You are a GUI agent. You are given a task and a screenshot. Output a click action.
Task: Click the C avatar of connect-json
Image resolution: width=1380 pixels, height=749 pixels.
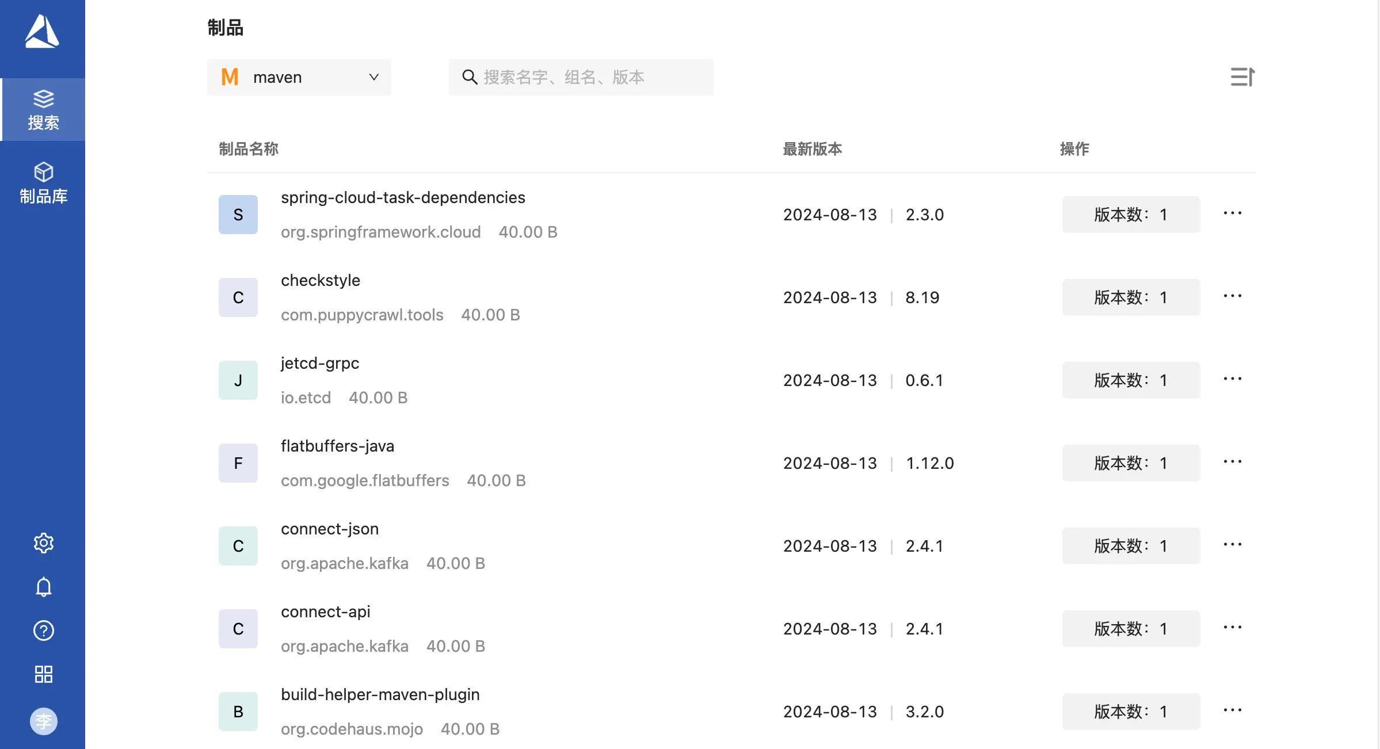238,546
